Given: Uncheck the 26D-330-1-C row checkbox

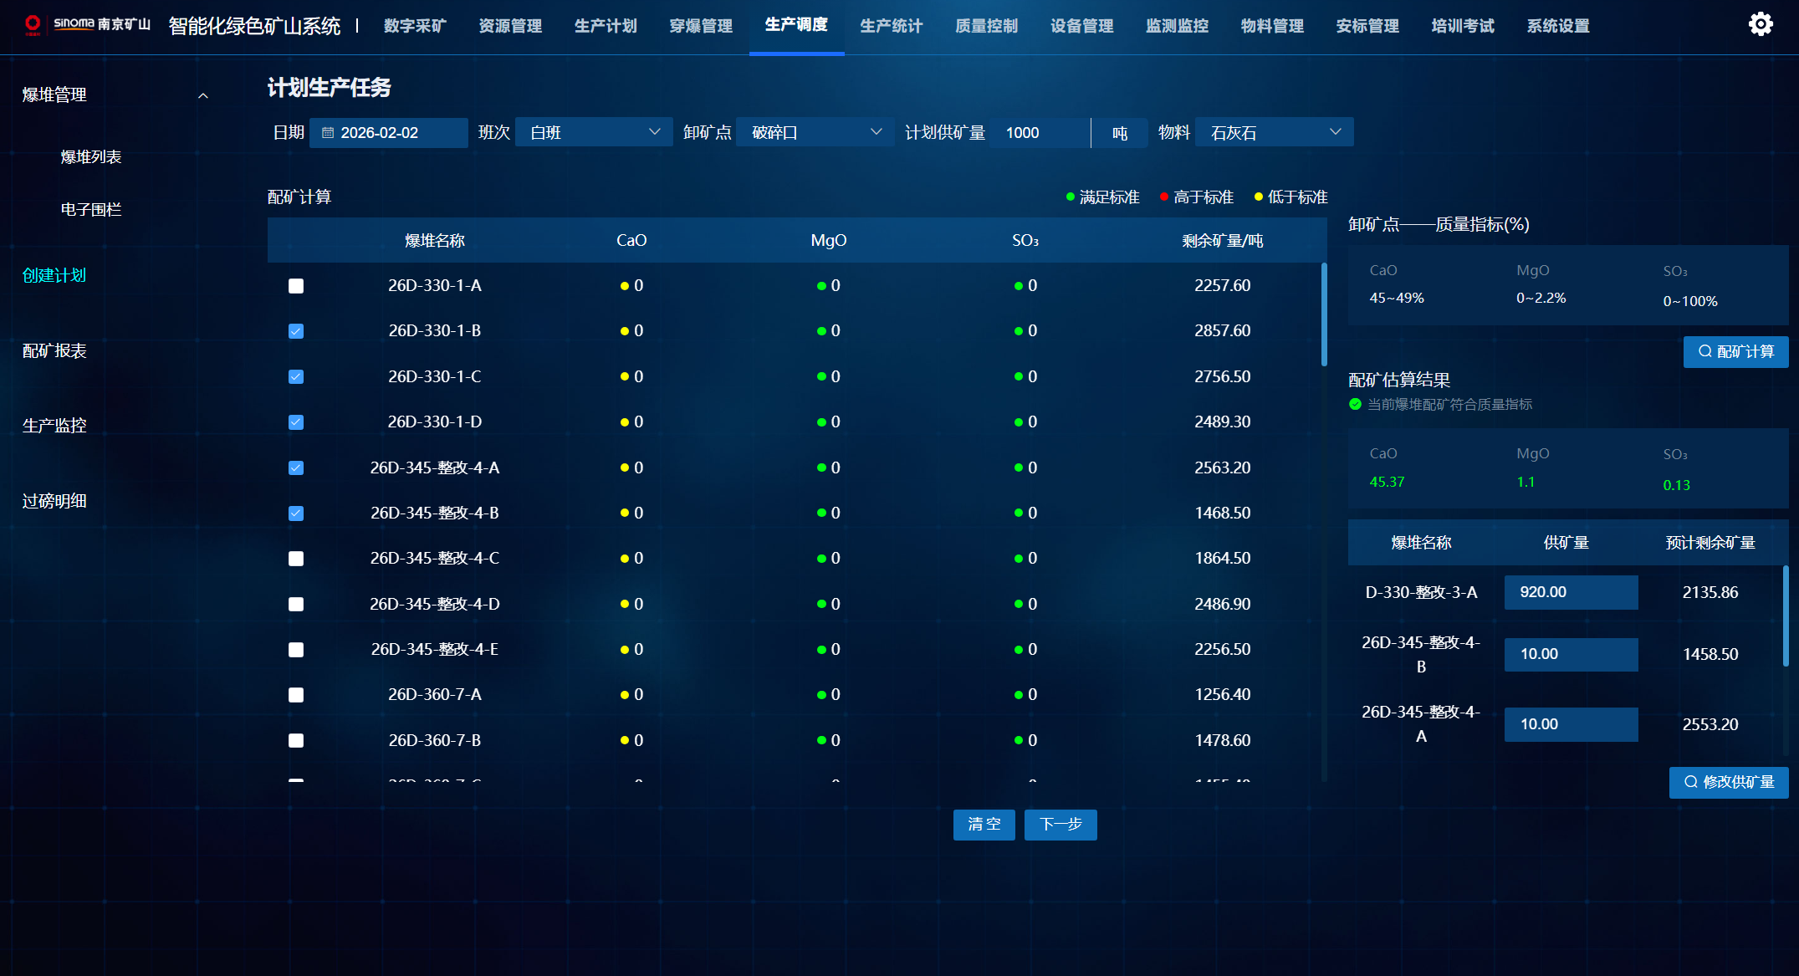Looking at the screenshot, I should [296, 377].
